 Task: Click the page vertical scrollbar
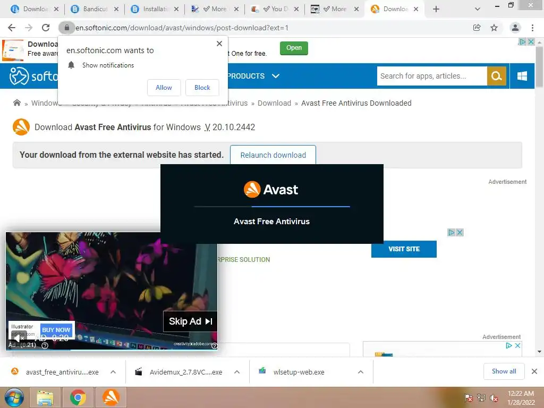click(x=539, y=66)
